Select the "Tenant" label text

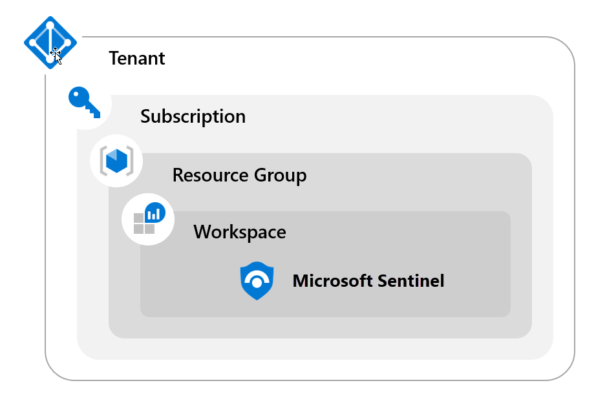click(x=137, y=58)
